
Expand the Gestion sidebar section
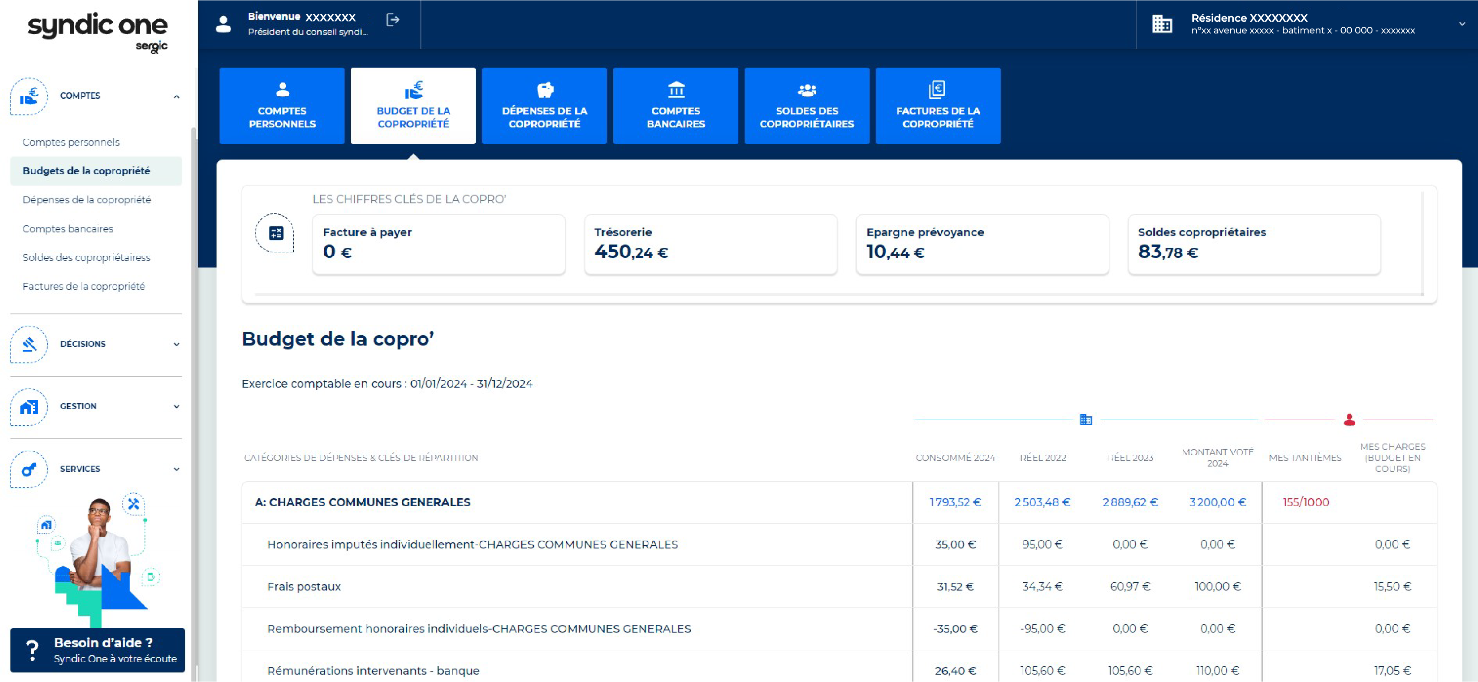click(177, 406)
